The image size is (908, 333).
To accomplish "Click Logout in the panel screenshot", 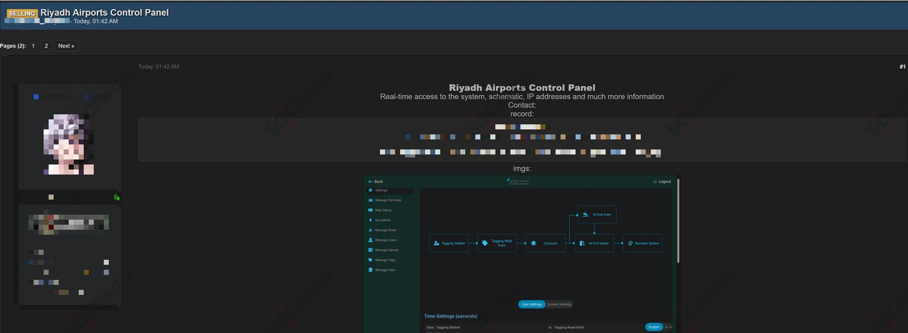I will (664, 182).
